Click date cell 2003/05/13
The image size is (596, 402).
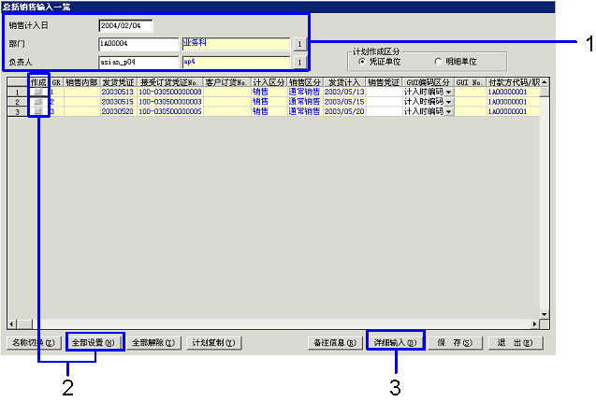(x=344, y=92)
